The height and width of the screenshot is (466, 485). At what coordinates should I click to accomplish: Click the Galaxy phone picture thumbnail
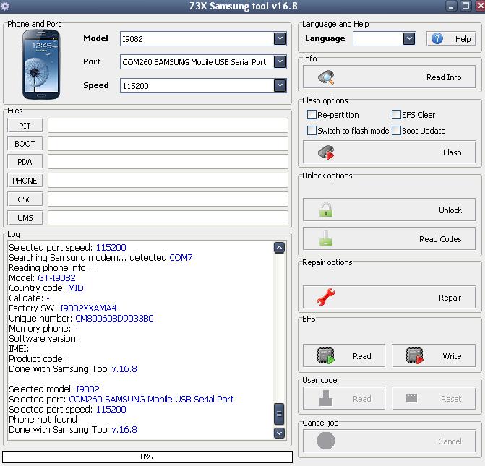tap(41, 64)
